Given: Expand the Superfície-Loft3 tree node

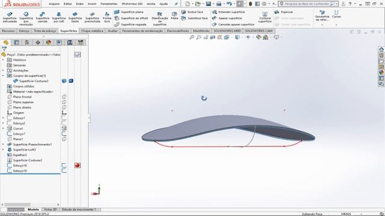Looking at the screenshot, I should pyautogui.click(x=3, y=149).
